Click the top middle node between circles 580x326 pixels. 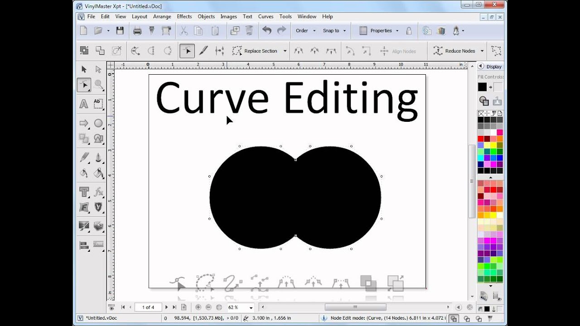295,159
